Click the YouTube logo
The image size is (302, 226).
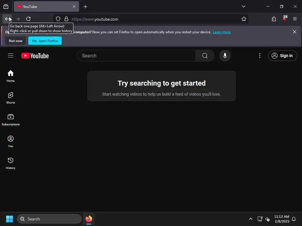point(35,56)
